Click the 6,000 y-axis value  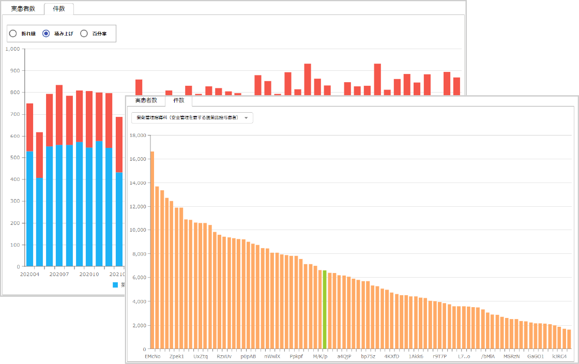click(x=139, y=278)
